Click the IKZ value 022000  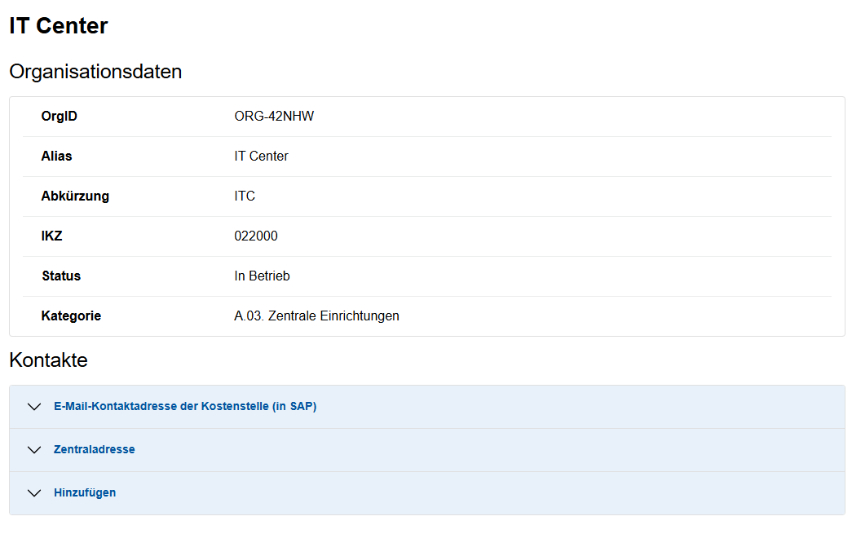coord(256,236)
